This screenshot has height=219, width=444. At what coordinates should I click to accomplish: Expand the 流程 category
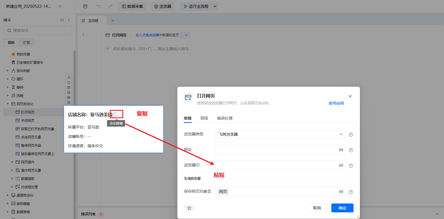[8, 96]
